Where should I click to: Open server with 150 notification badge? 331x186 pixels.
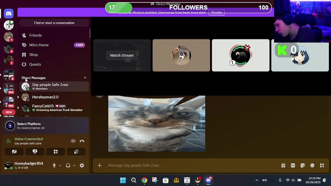(x=9, y=88)
